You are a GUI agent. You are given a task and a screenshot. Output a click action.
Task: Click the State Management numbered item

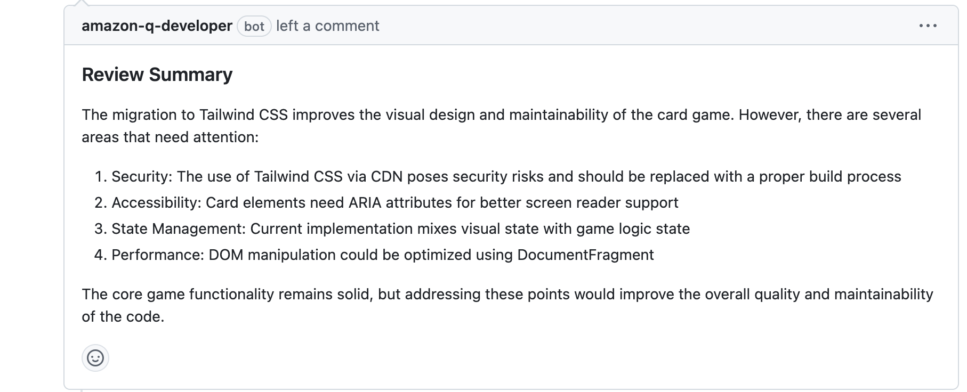400,228
